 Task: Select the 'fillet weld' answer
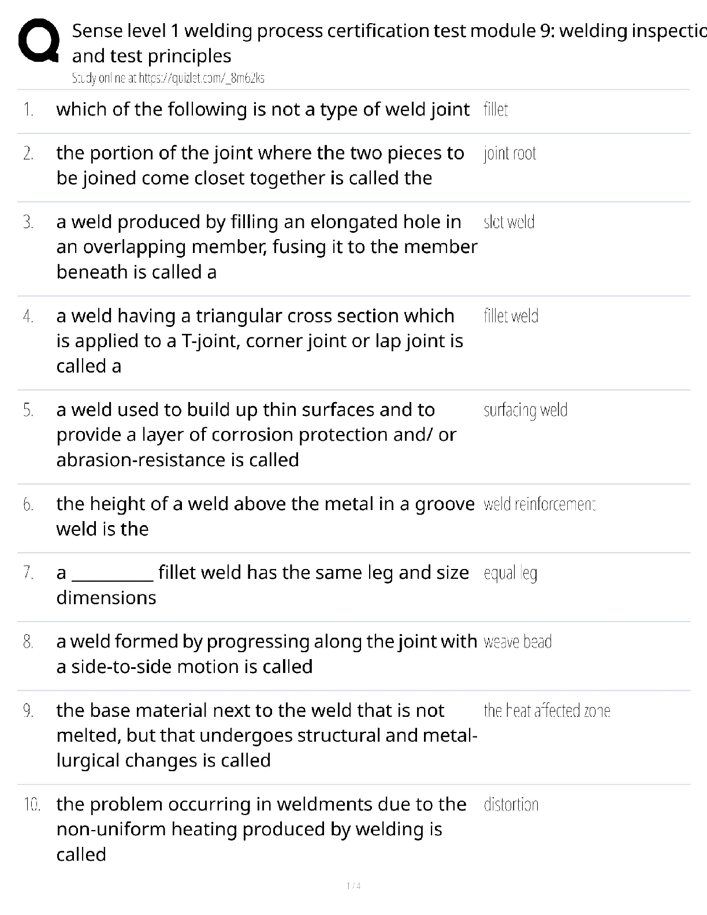coord(511,316)
